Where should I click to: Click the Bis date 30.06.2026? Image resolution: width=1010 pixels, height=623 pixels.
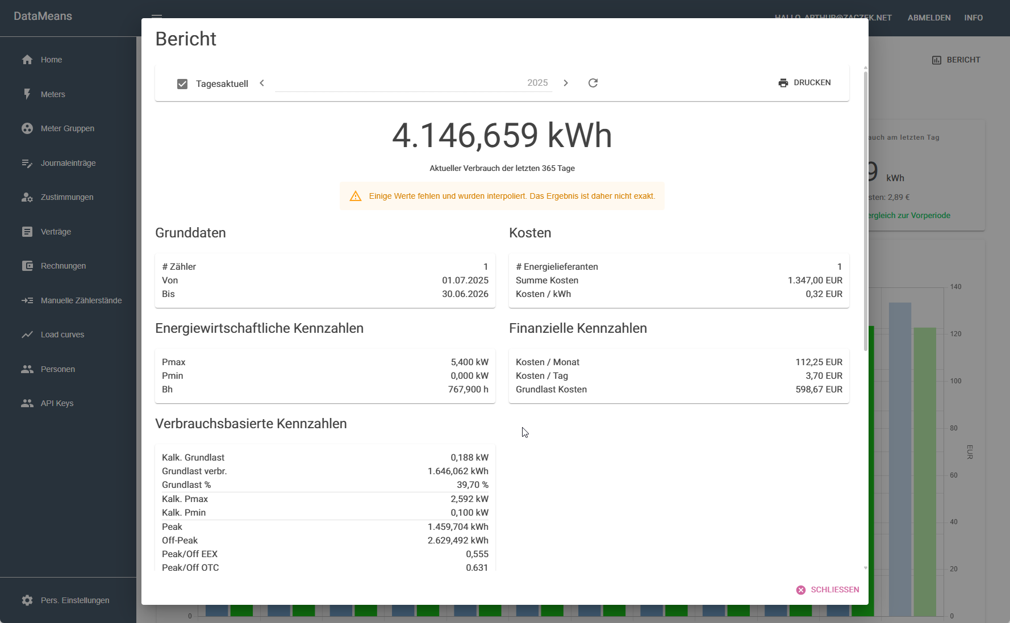pos(465,294)
